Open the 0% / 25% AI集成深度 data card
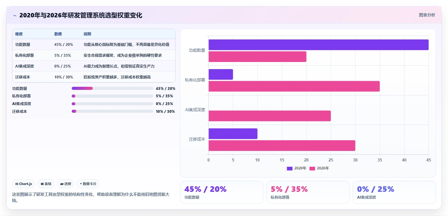Screen dimensions: 448x216 point(394,192)
